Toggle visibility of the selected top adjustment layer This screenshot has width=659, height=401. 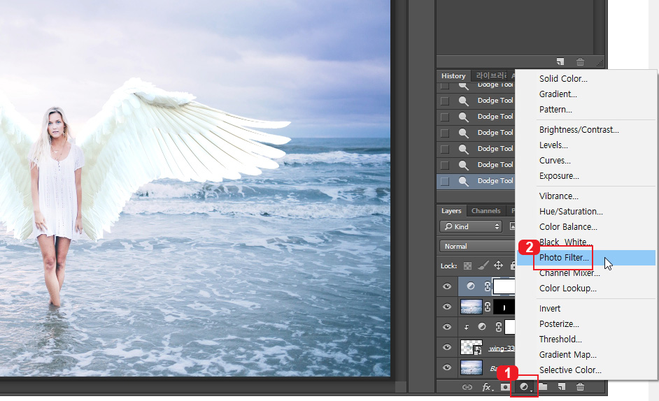[447, 286]
